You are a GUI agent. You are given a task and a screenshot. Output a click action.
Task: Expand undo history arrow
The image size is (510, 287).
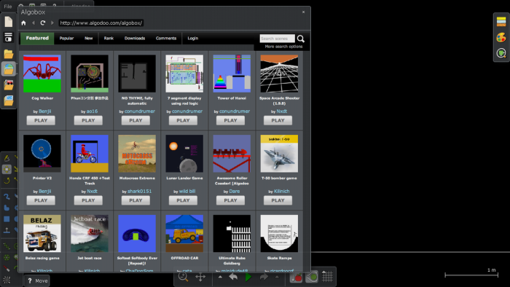pos(220,277)
